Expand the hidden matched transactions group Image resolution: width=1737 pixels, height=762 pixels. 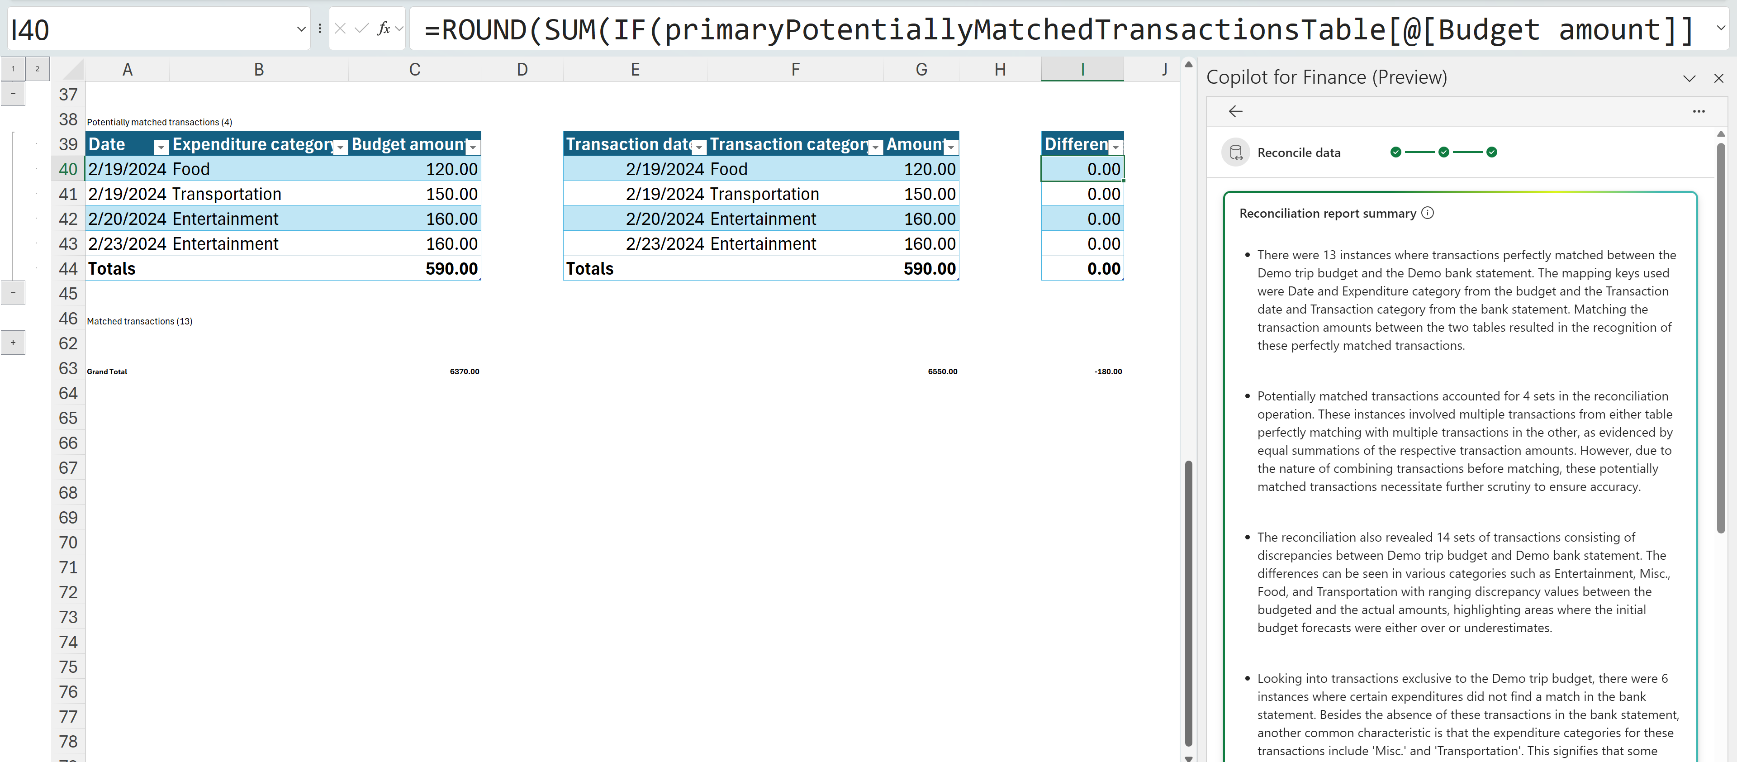(x=13, y=343)
